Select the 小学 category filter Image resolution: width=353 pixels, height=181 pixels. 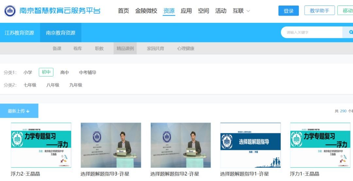(28, 73)
